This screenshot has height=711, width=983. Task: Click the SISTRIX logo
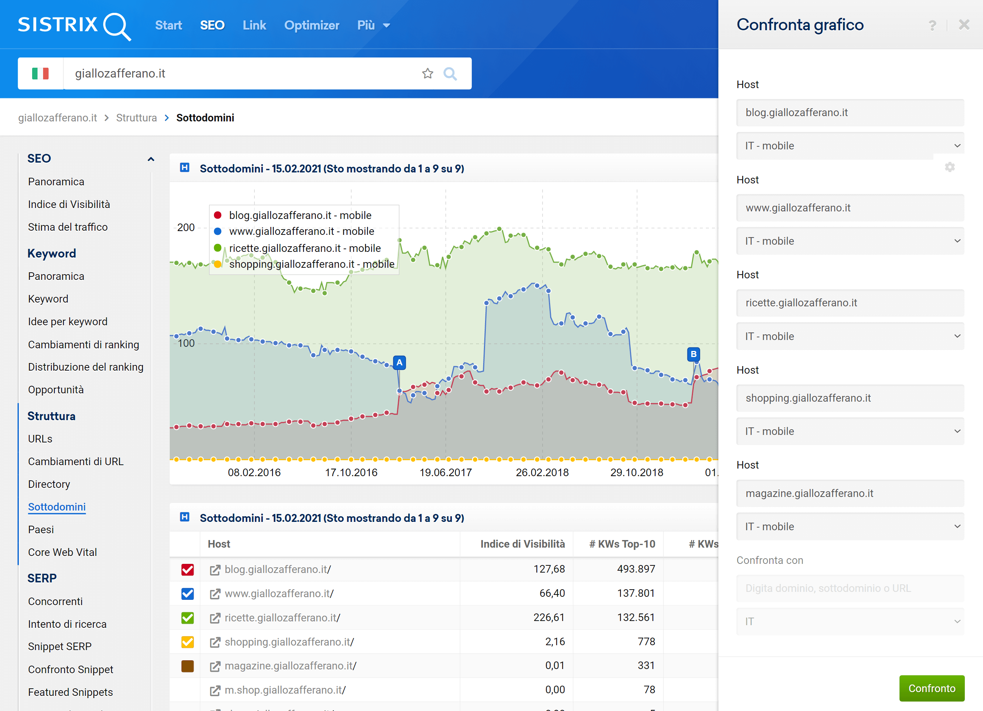74,26
